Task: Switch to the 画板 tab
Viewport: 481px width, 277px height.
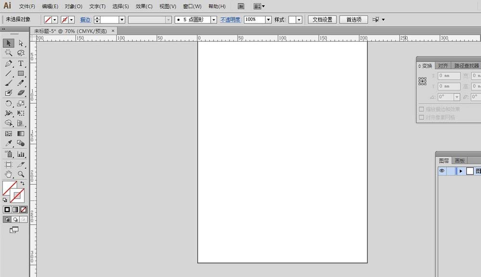Action: (x=459, y=161)
